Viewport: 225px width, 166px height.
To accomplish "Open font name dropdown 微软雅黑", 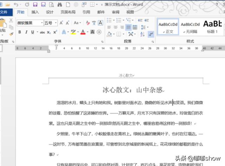I will pos(42,23).
